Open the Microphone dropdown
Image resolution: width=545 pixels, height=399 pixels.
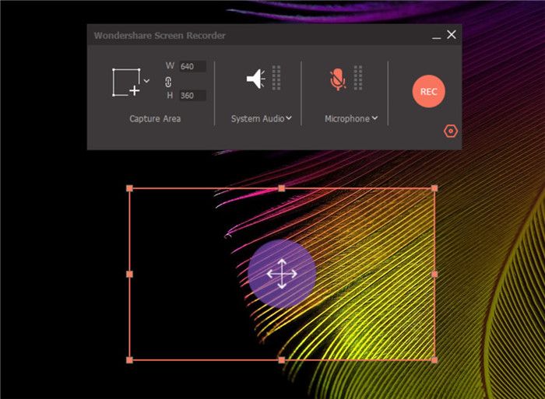click(351, 119)
